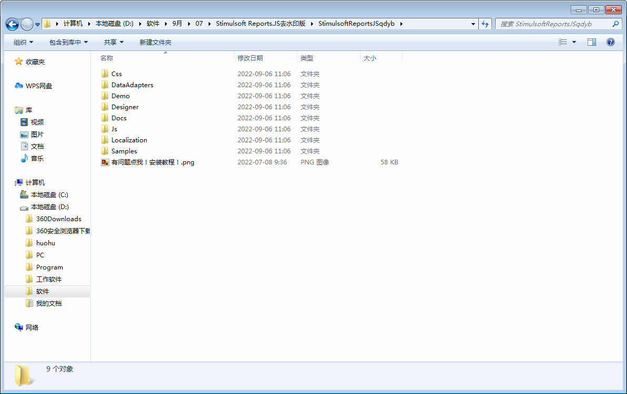The image size is (627, 394).
Task: Open the 组织 dropdown menu
Action: [x=22, y=42]
